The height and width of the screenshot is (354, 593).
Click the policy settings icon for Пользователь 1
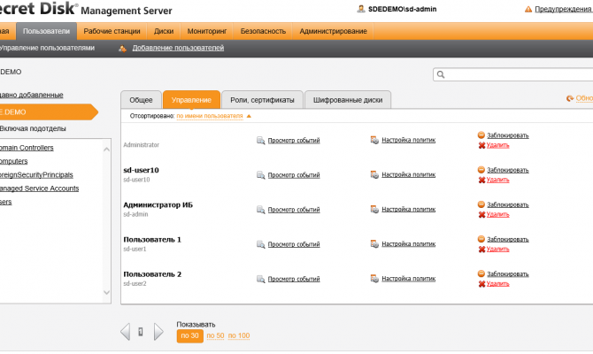[374, 244]
